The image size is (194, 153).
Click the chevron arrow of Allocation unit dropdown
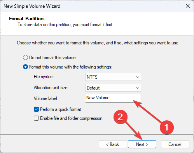tap(138, 88)
